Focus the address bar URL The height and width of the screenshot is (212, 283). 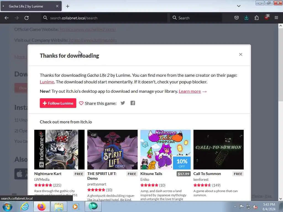pos(105,18)
